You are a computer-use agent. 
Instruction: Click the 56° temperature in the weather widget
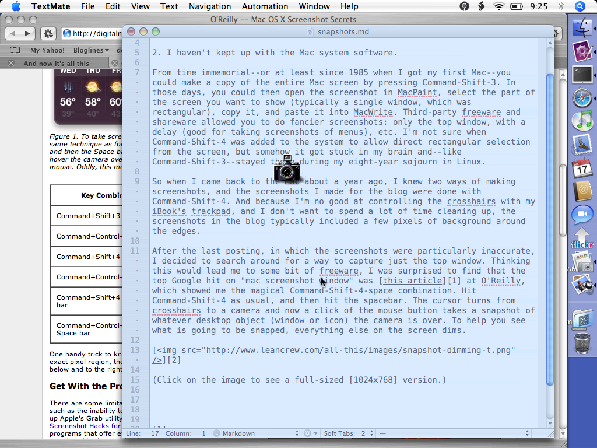pos(68,101)
